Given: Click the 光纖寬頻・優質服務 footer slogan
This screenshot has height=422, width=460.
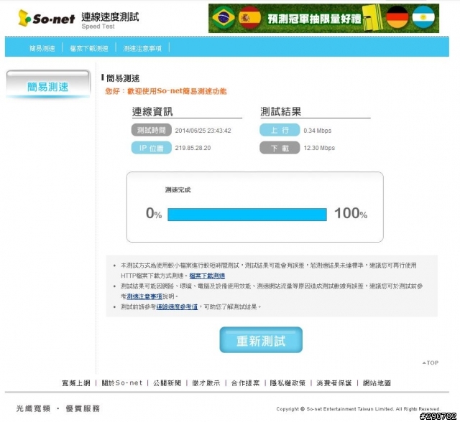Looking at the screenshot, I should (x=58, y=408).
